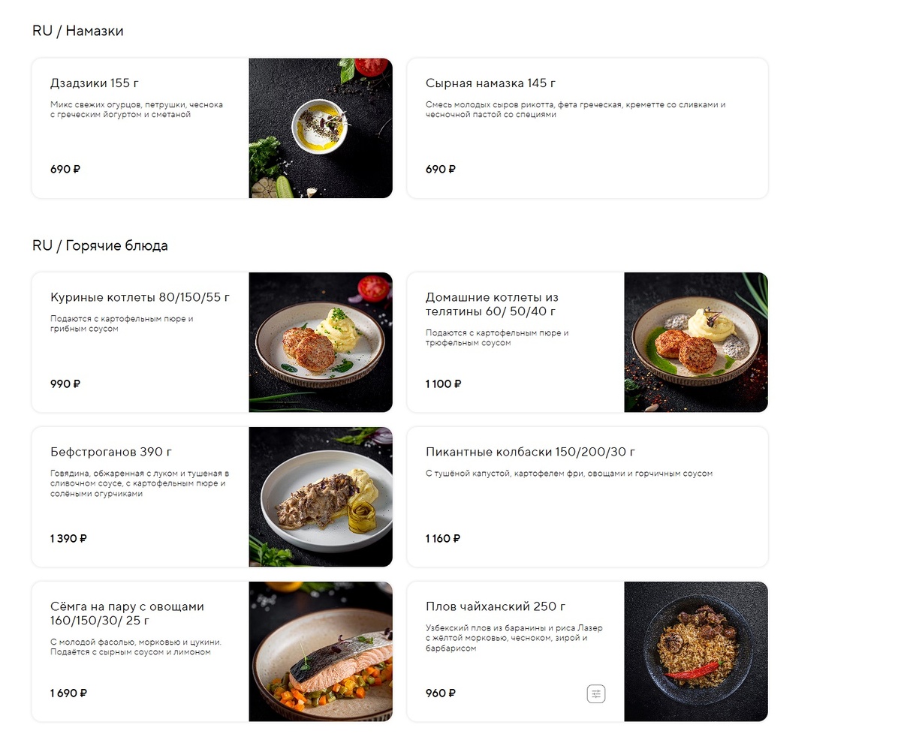Open the Домашние котлеты из телятины photo

click(696, 342)
